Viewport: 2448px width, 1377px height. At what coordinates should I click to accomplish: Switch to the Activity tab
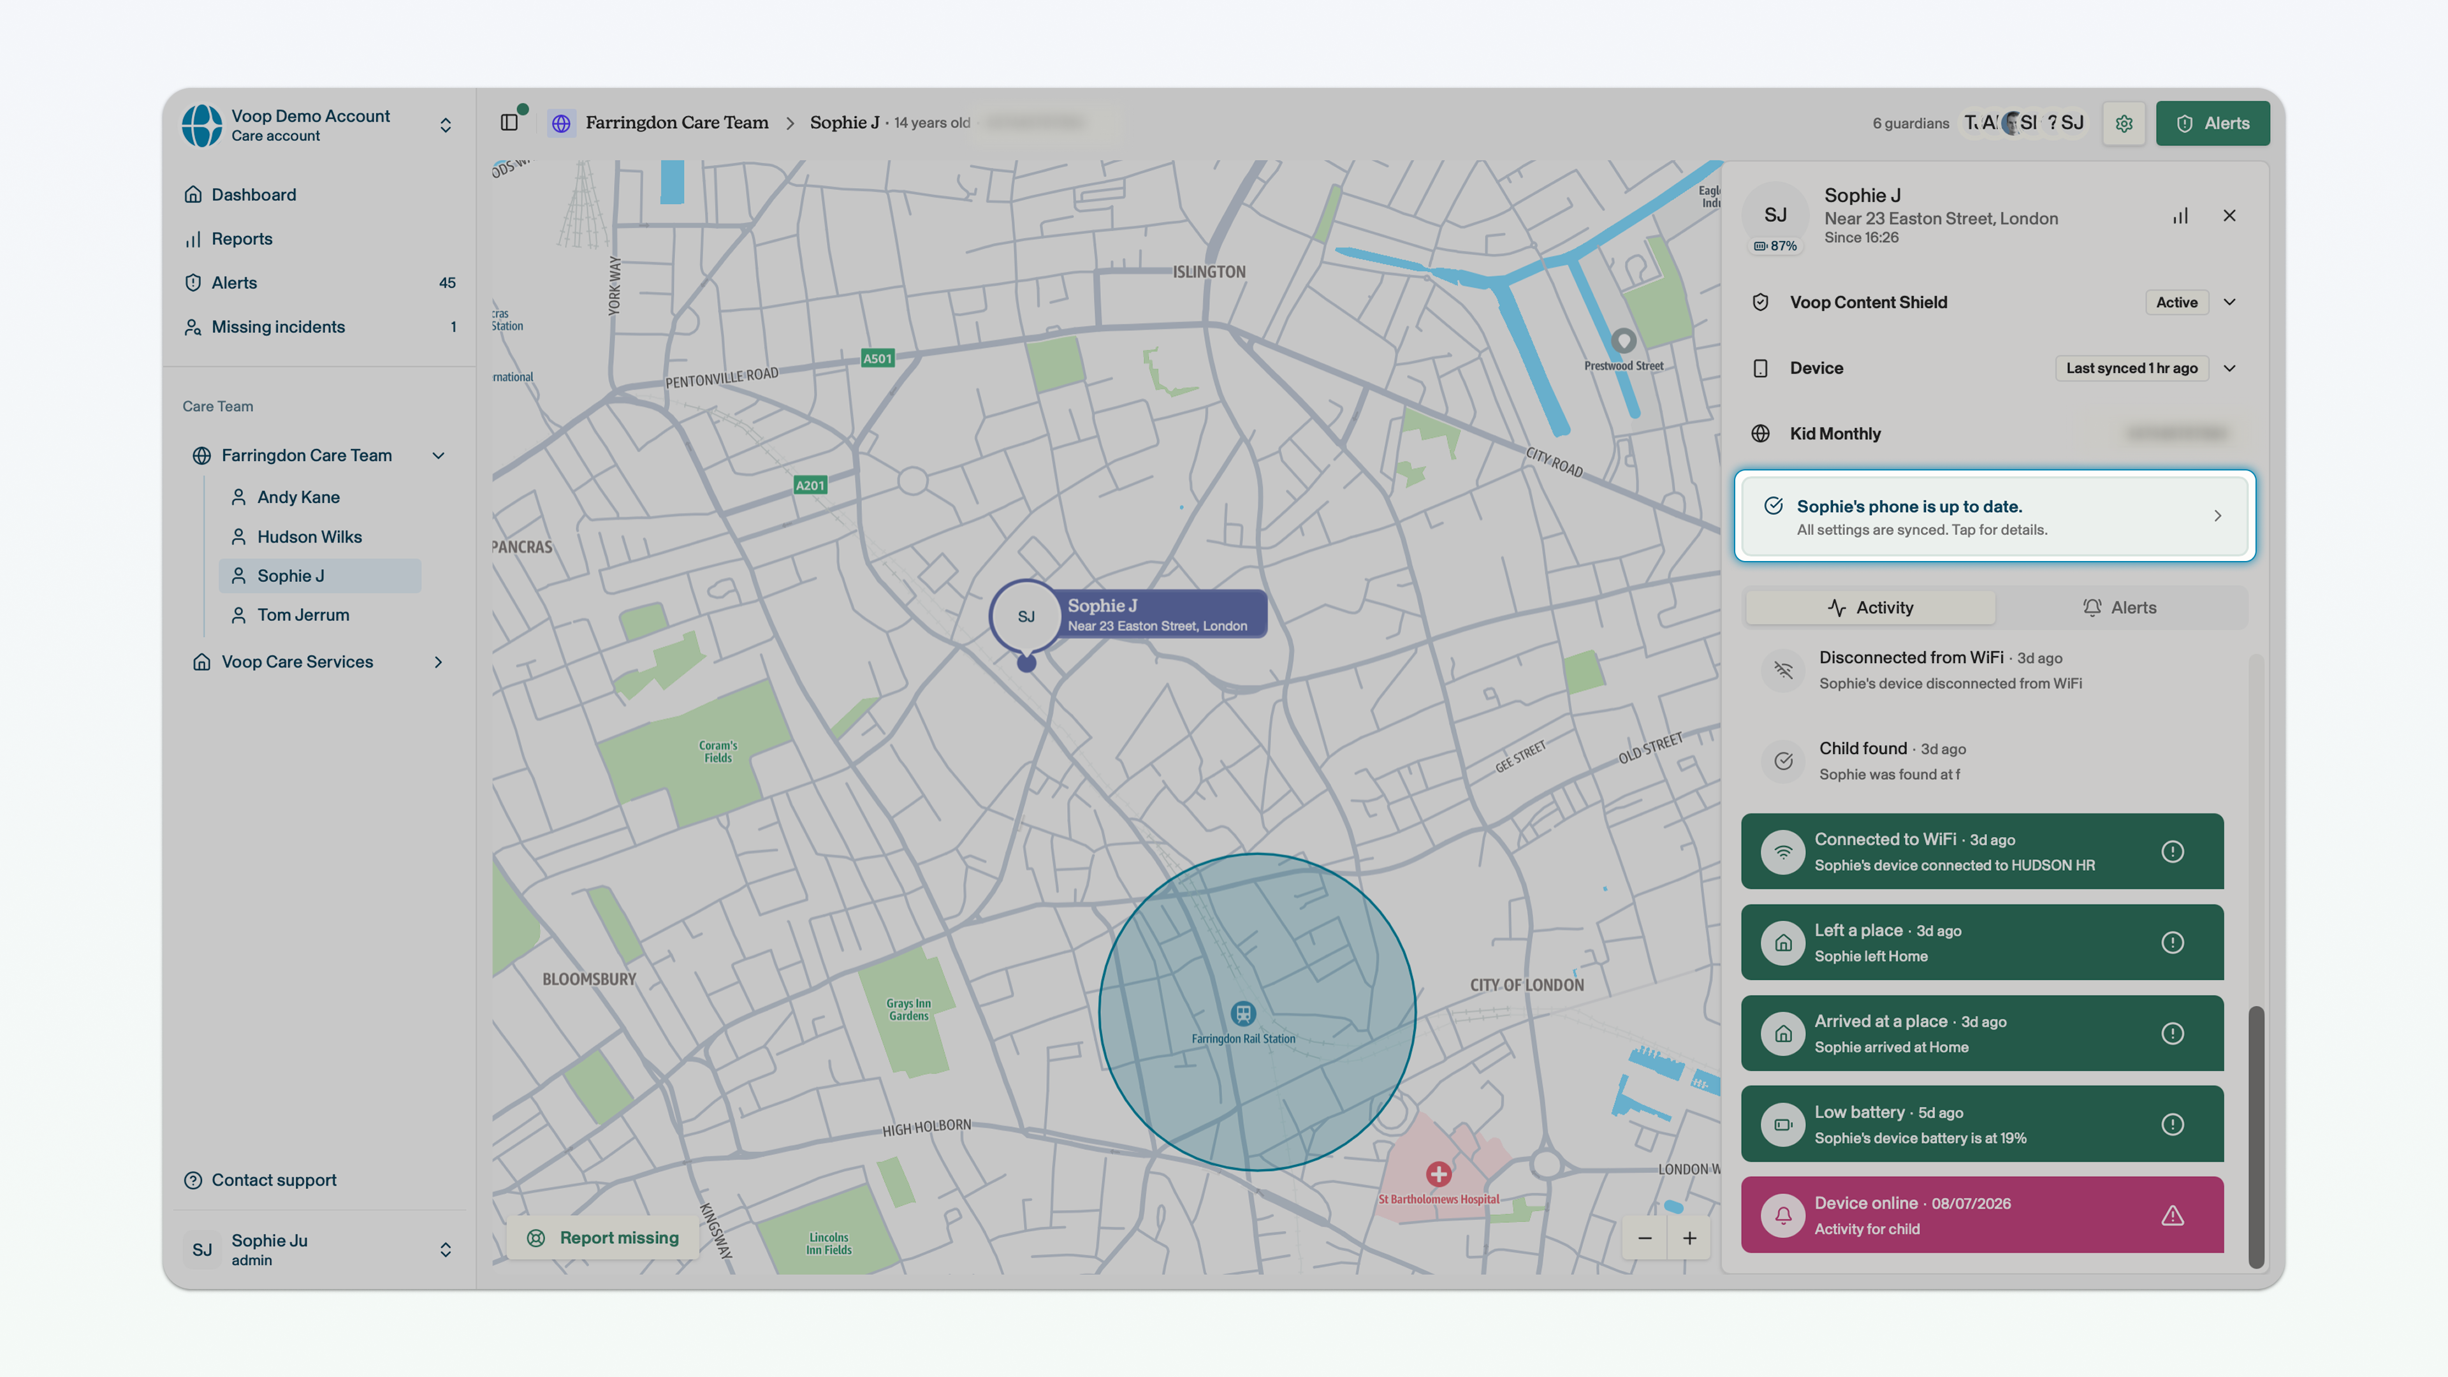pyautogui.click(x=1870, y=608)
